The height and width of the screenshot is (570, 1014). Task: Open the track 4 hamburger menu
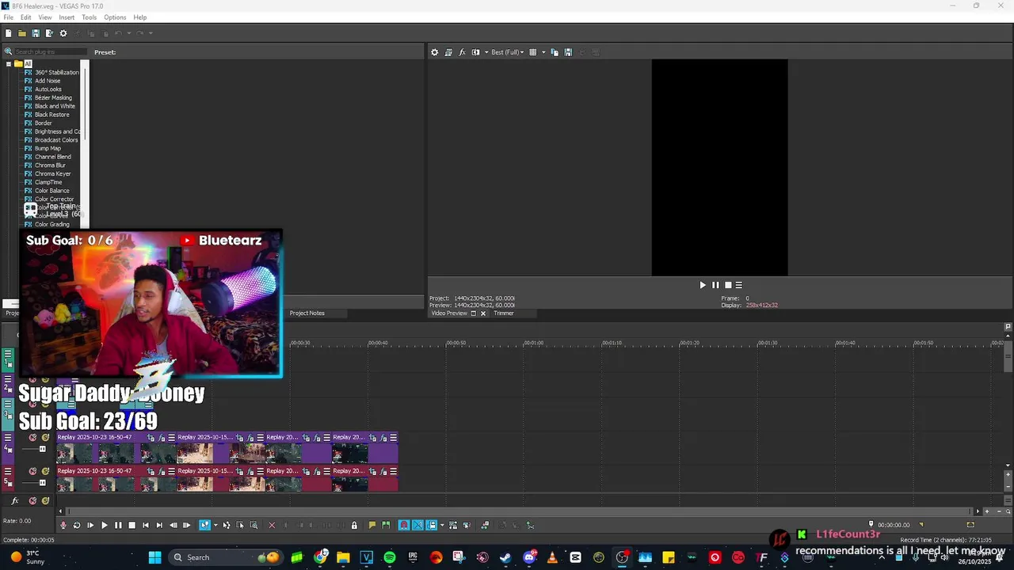(x=8, y=437)
